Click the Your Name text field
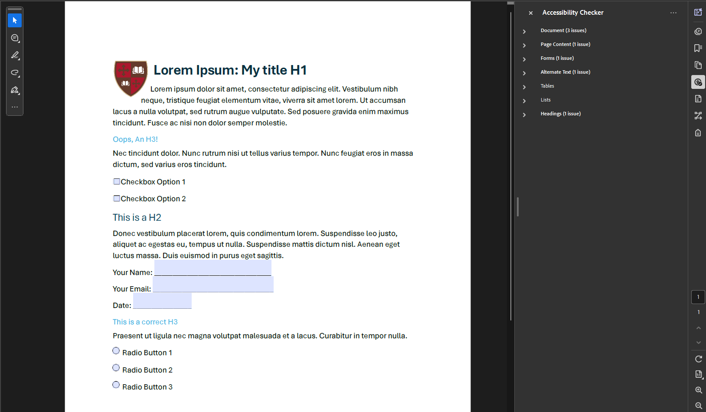 pyautogui.click(x=212, y=268)
